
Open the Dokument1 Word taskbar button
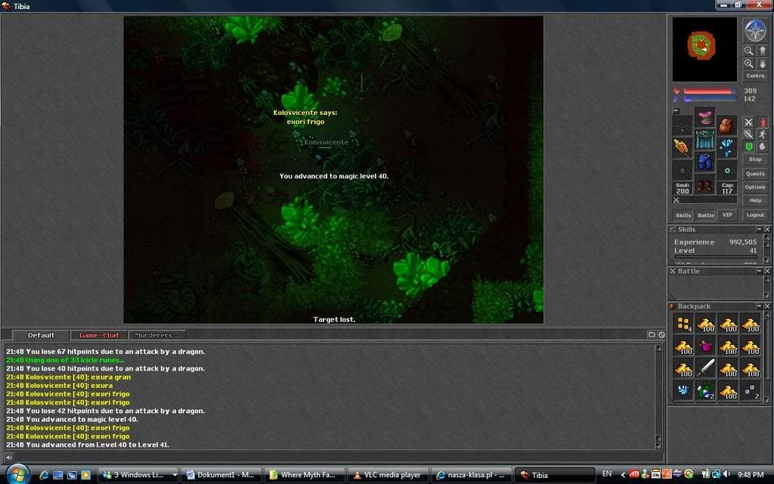pos(221,475)
